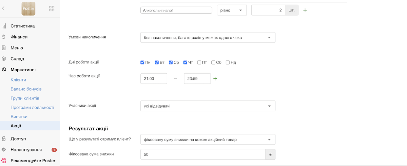
Task: Click the Фіксована сума знижки input field
Action: [202, 154]
